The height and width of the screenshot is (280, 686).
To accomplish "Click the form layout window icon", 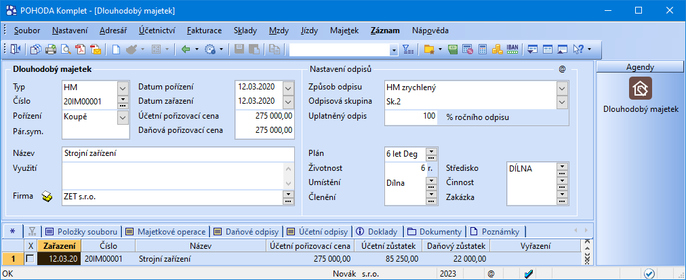I will point(547,49).
